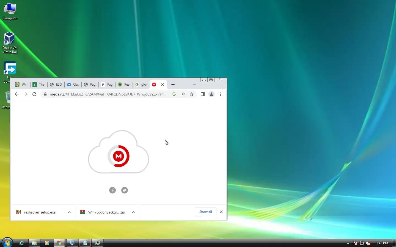Open Action Center flag tray icon

pyautogui.click(x=355, y=243)
